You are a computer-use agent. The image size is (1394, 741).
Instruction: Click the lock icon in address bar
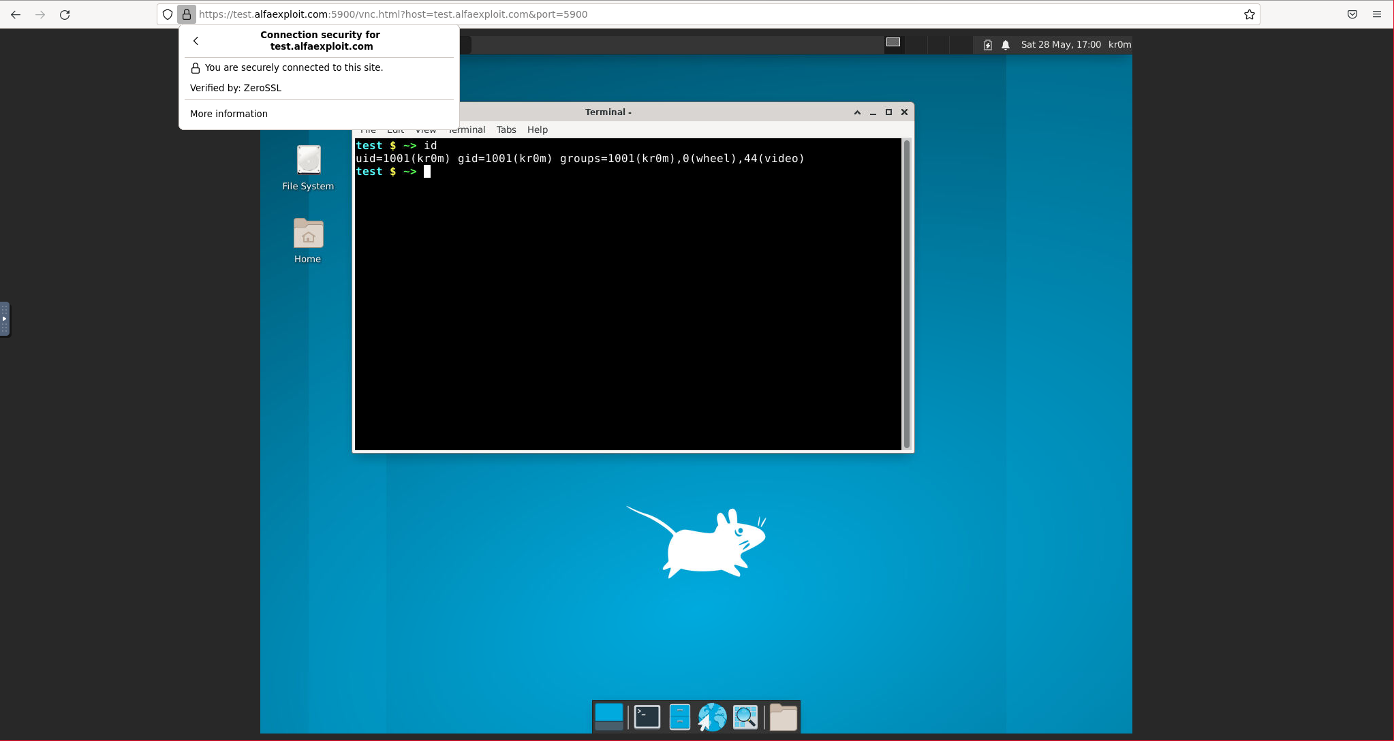[186, 14]
